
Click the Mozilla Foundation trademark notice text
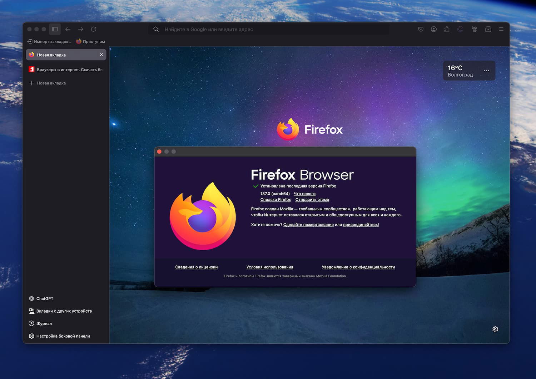tap(285, 276)
